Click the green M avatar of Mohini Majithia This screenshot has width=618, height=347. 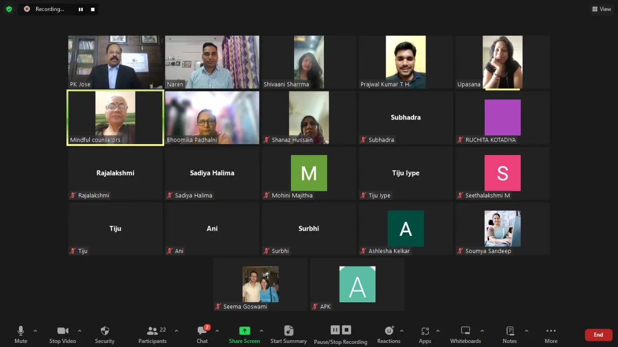pos(309,173)
